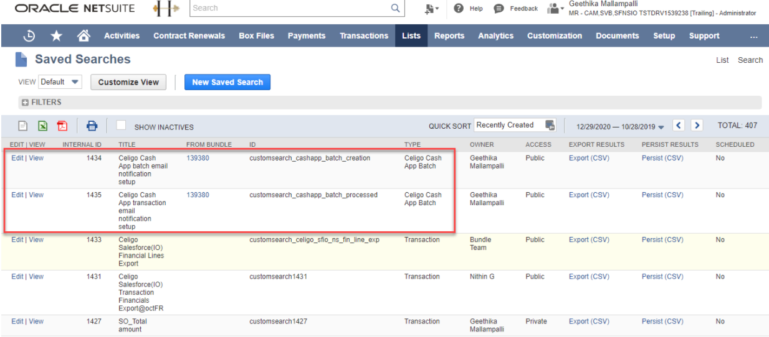Viewport: 769px width, 337px height.
Task: Go to the Home house icon
Action: click(x=82, y=36)
